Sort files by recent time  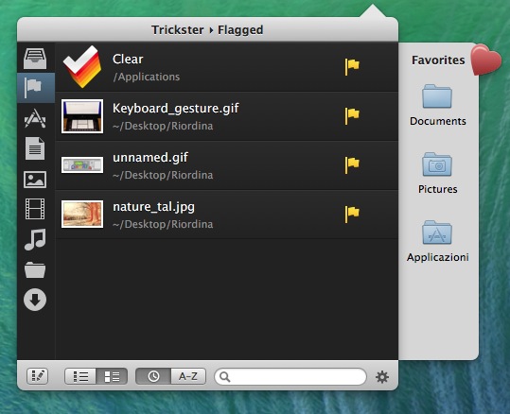coord(153,376)
